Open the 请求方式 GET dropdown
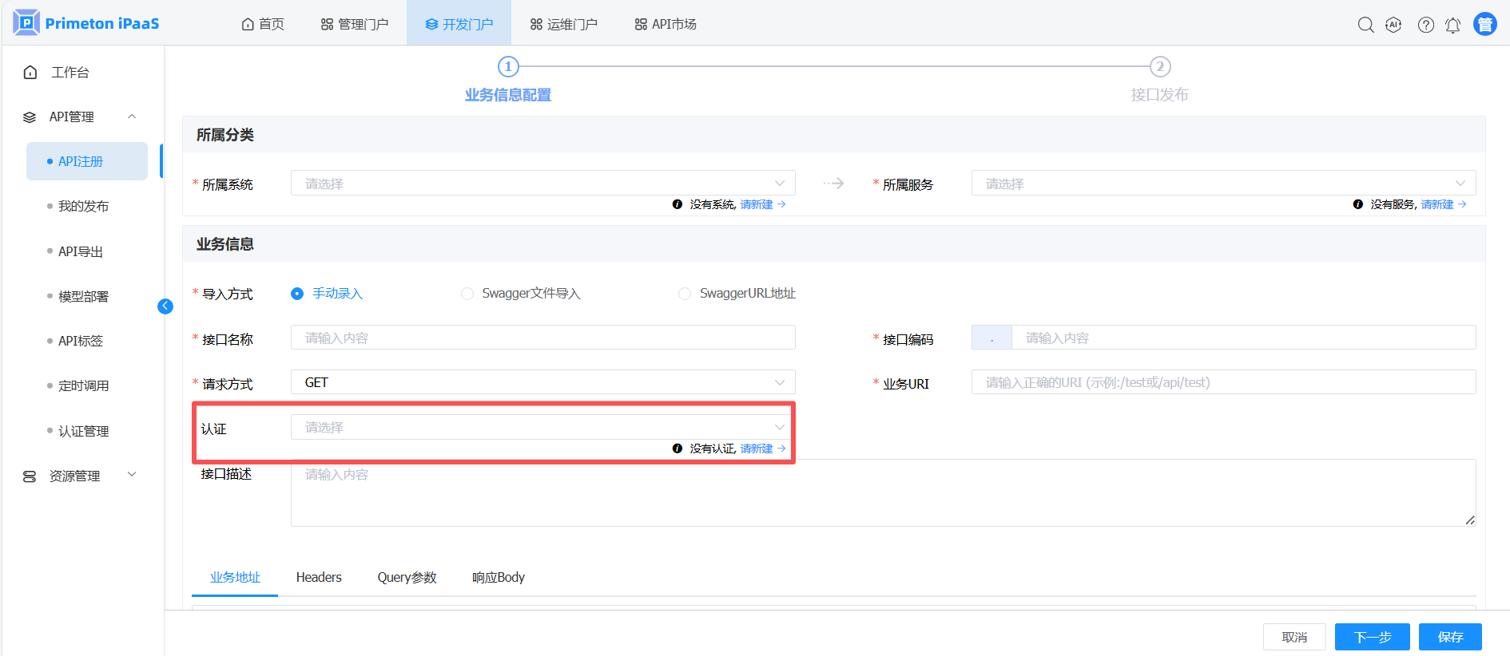Screen dimensions: 1510x656 tap(542, 383)
